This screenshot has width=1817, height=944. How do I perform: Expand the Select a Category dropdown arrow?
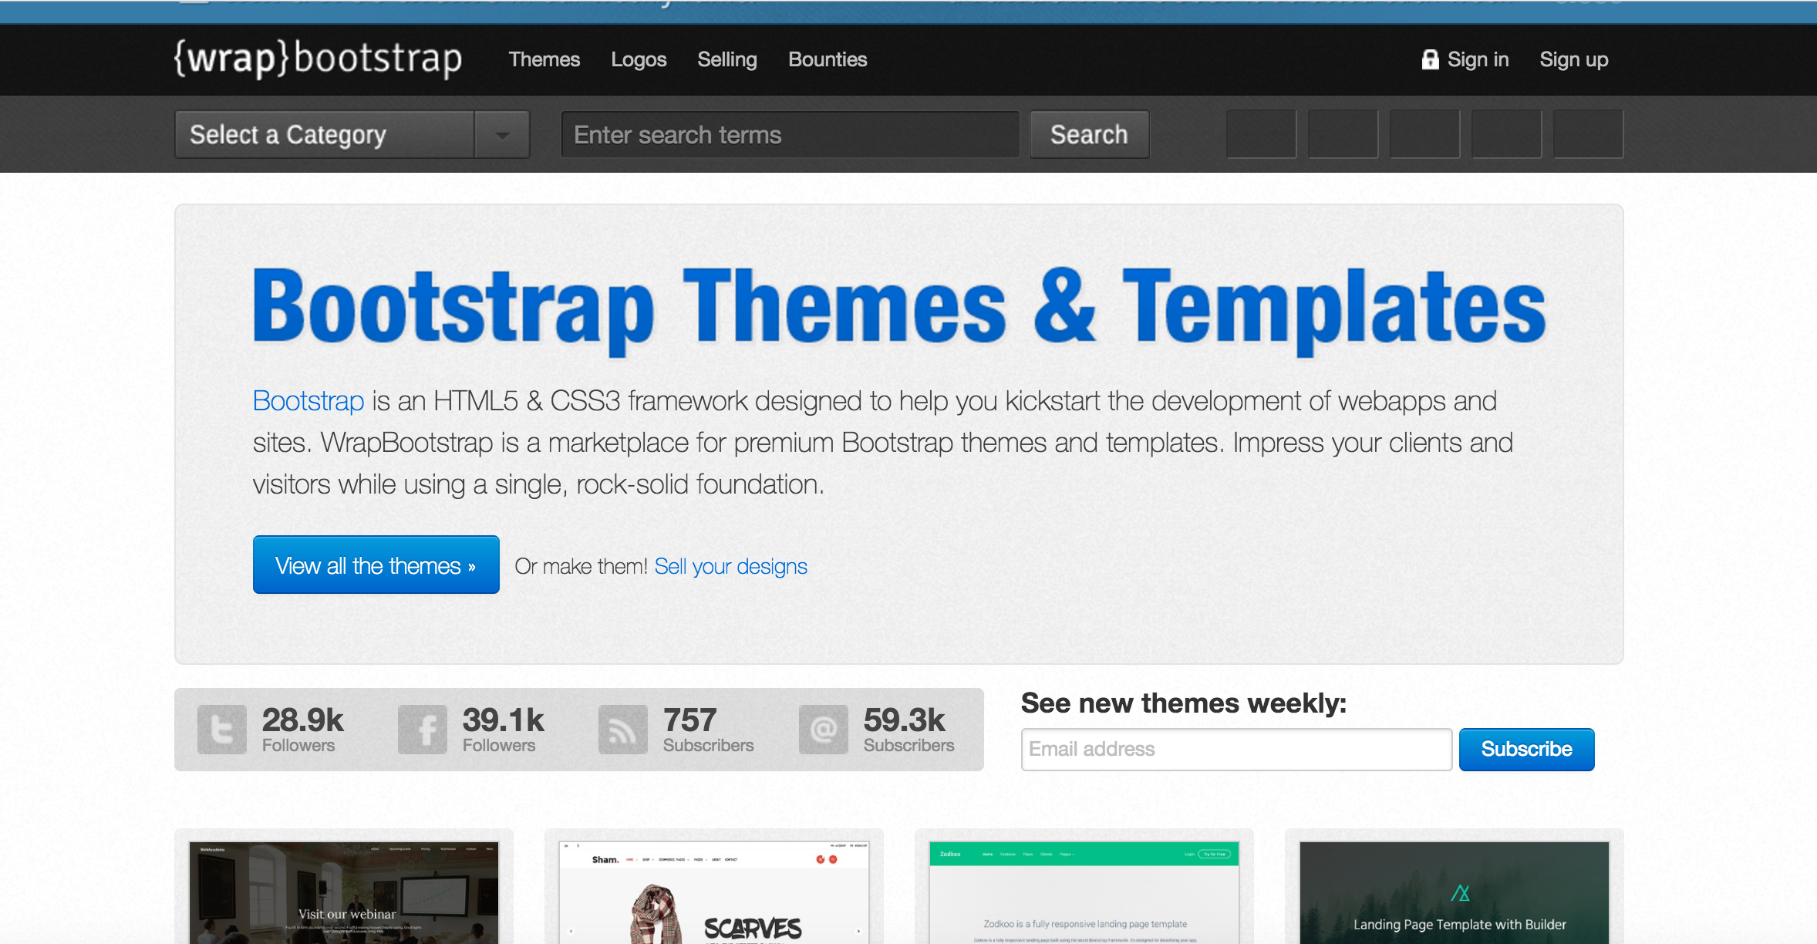coord(502,135)
